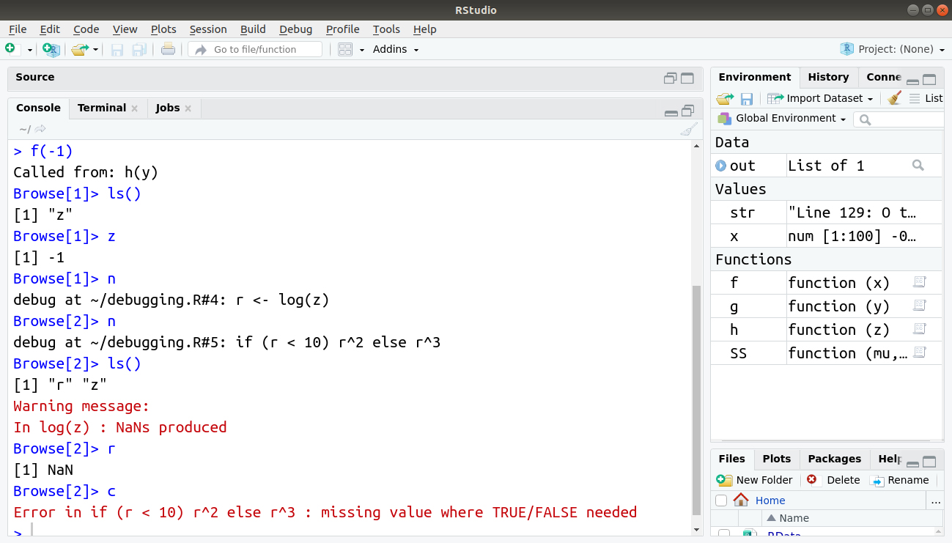View source of function SS
The image size is (952, 543).
pyautogui.click(x=920, y=352)
